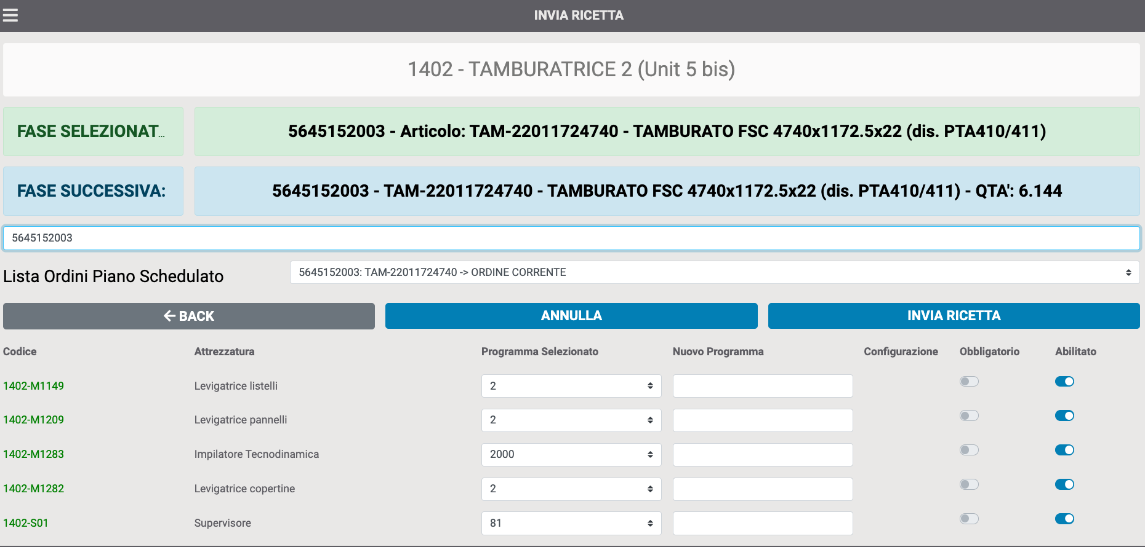Open the 1402-M1149 code link

(34, 386)
